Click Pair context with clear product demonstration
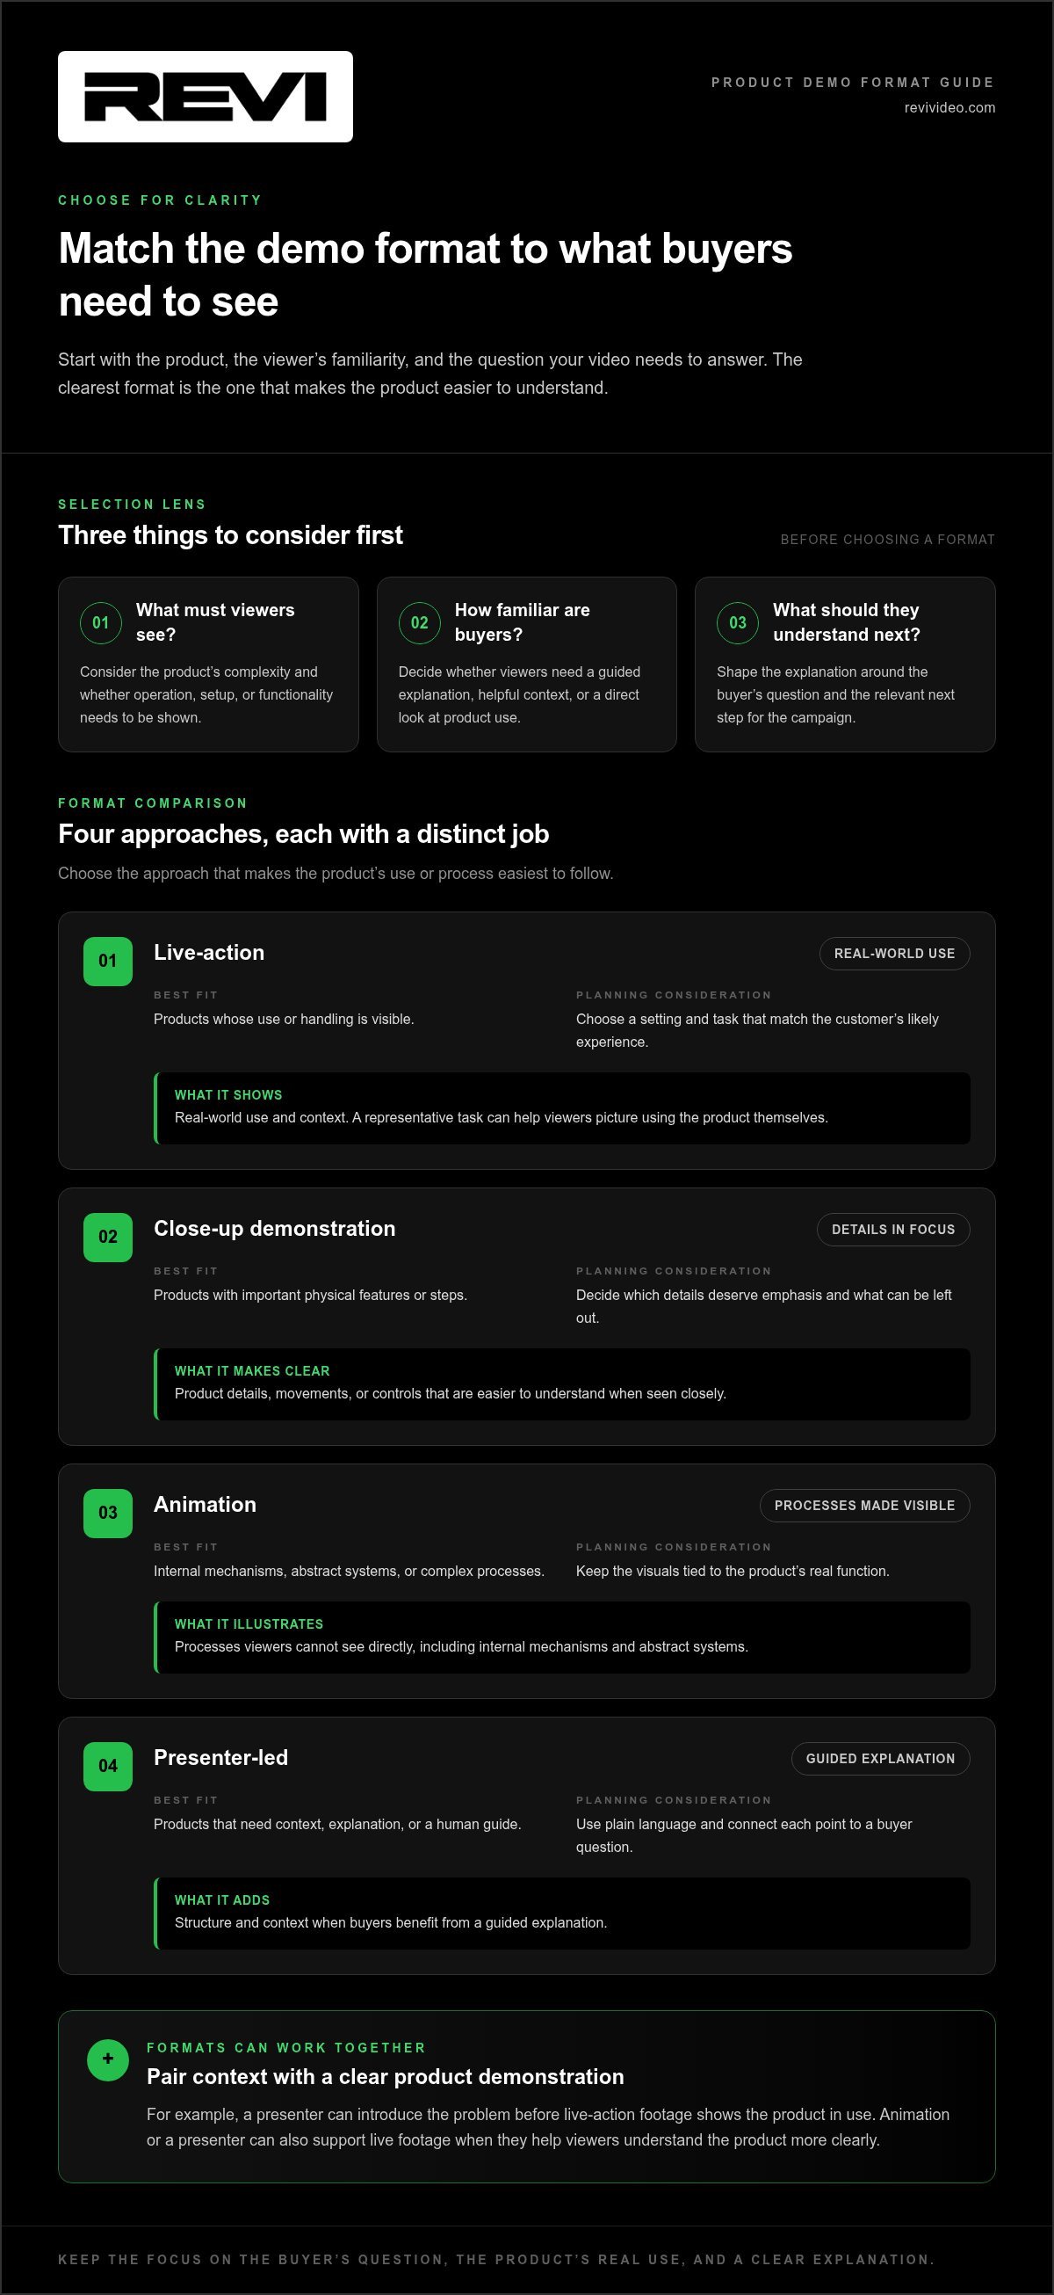The image size is (1054, 2295). (386, 2077)
